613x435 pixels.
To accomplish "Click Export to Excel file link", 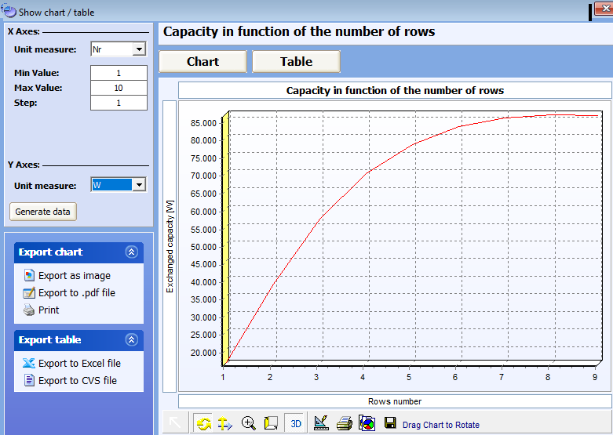I will [79, 363].
